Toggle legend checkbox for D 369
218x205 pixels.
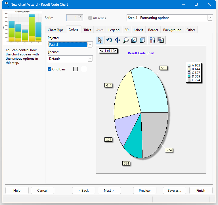click(189, 76)
